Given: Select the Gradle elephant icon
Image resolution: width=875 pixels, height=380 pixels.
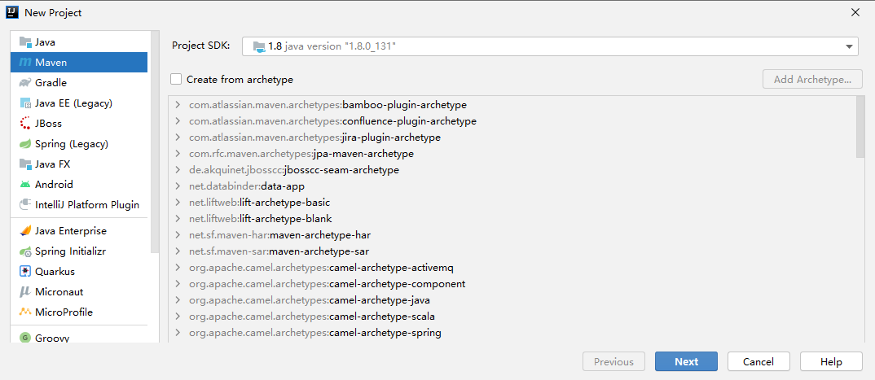Looking at the screenshot, I should (25, 83).
